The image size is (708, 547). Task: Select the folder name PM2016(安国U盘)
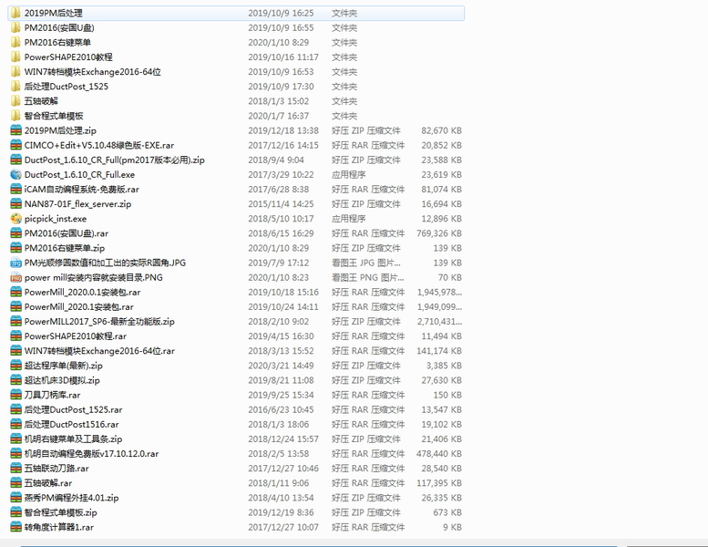(x=59, y=28)
